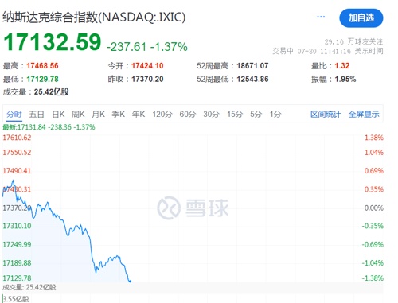Viewport: 398px width, 303px height.
Task: Show the 季K quarterly chart
Action: 118,115
